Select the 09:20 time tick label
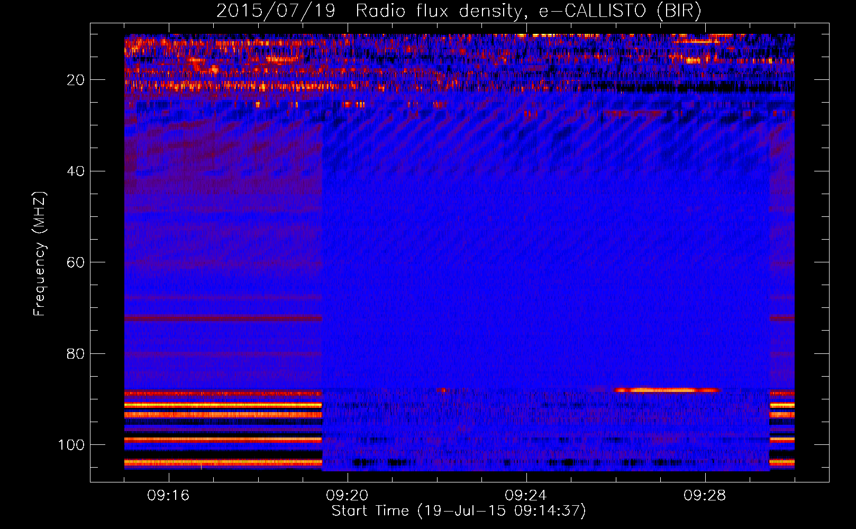 coord(347,496)
